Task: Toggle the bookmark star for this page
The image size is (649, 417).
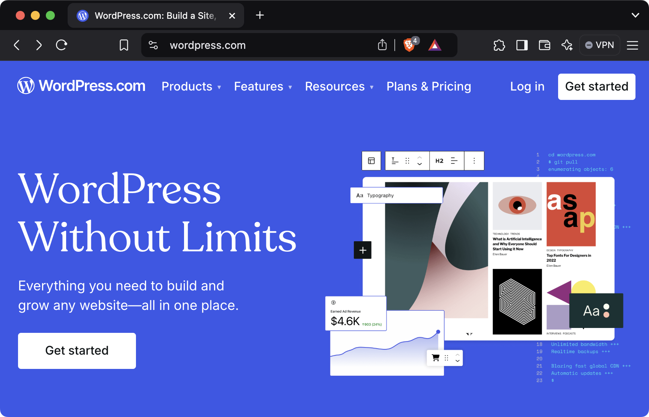Action: point(124,45)
